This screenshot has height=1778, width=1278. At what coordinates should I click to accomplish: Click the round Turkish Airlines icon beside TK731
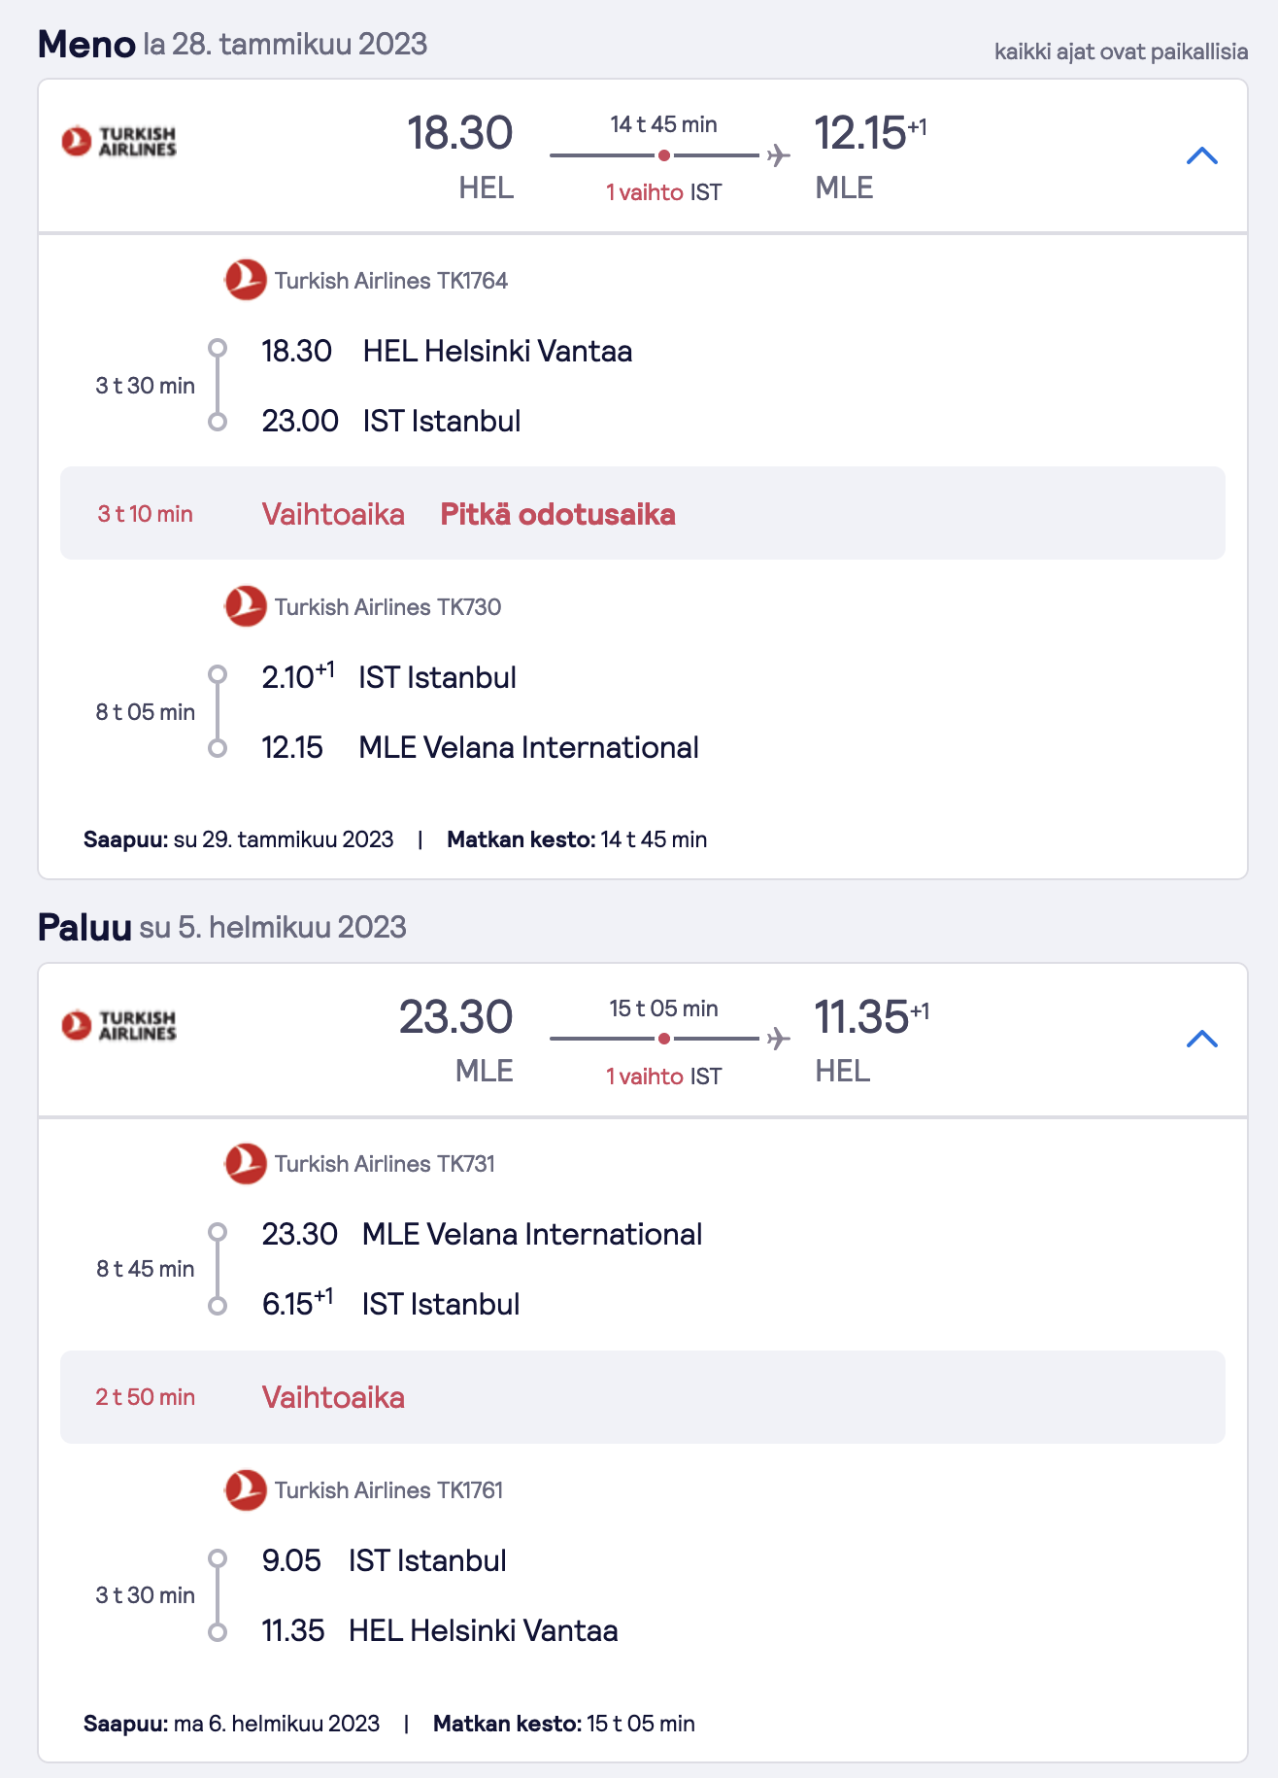[x=245, y=1163]
